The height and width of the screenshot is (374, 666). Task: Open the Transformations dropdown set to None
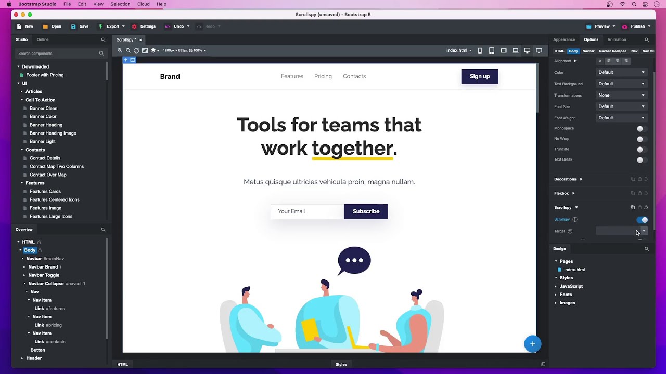point(621,95)
